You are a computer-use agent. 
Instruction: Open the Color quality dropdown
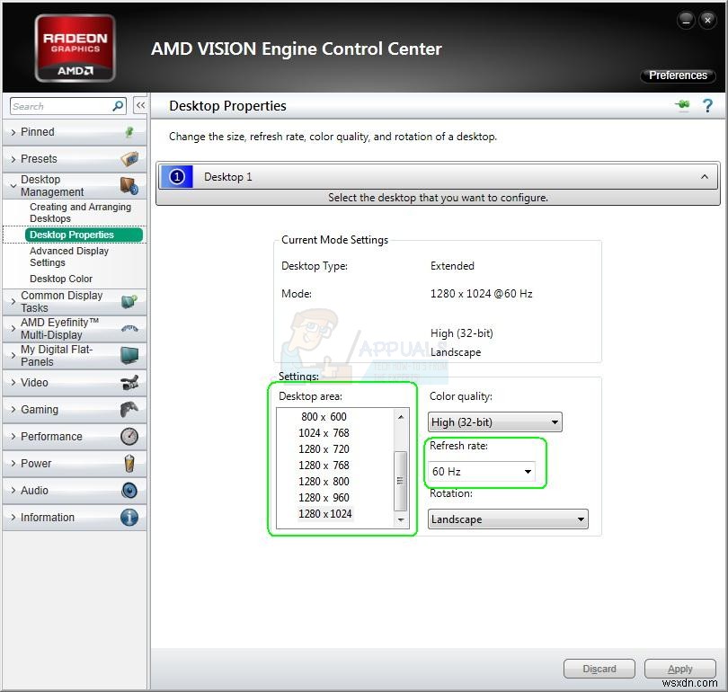tap(495, 421)
